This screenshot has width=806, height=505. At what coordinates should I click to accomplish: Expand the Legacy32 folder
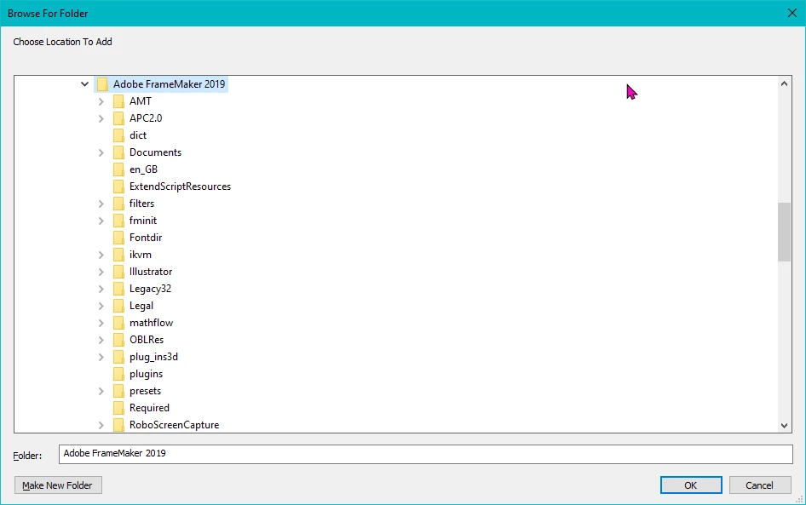pyautogui.click(x=101, y=289)
